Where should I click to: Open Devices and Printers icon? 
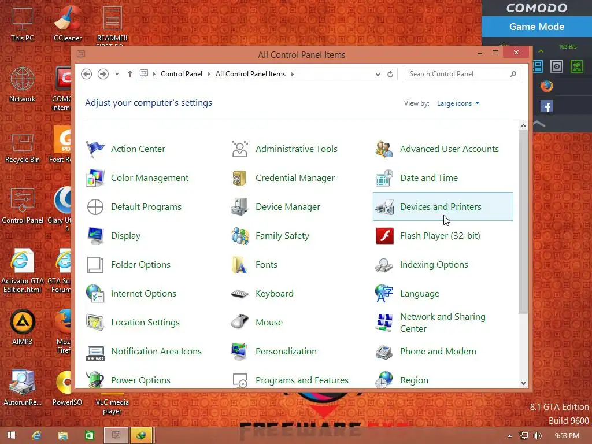[x=384, y=207]
